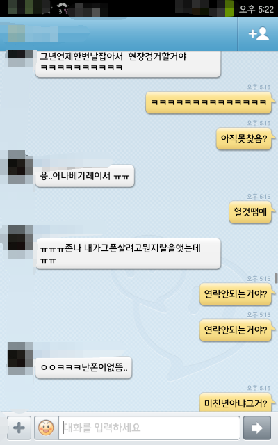
Task: Select first 연락안되는거야? chat bubble
Action: [x=236, y=294]
